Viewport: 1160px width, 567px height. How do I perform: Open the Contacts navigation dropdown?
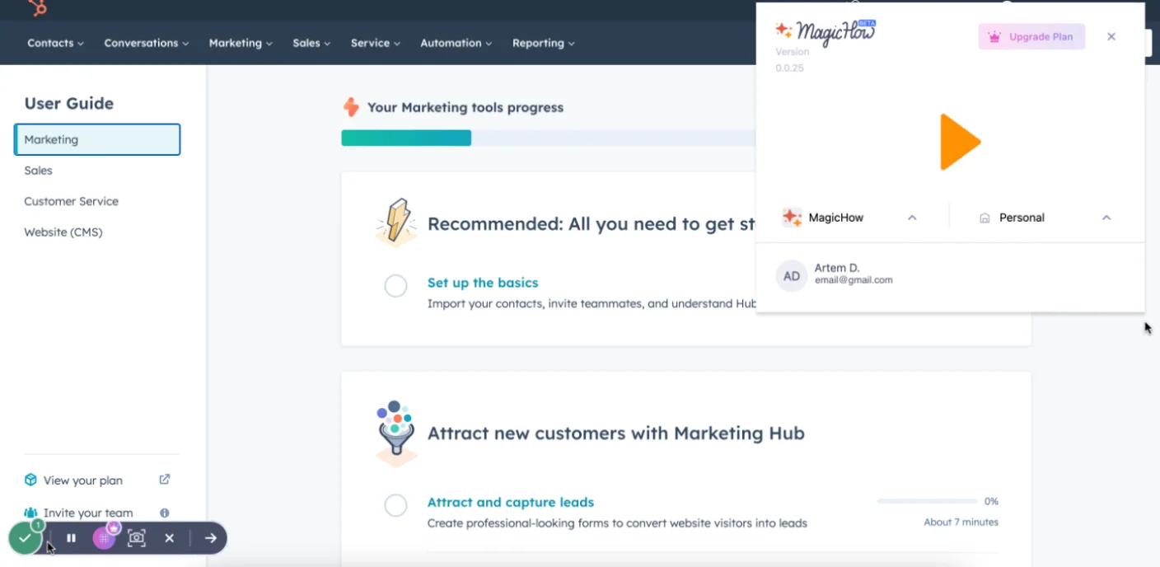tap(55, 43)
